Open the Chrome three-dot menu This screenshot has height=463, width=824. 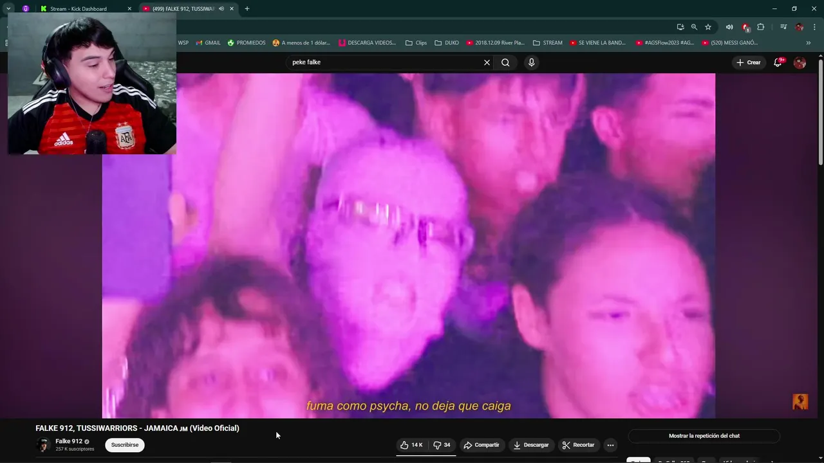click(x=814, y=27)
